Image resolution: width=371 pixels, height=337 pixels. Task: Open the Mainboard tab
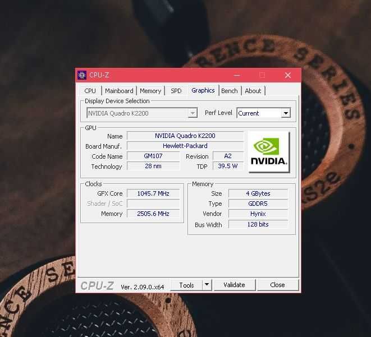(119, 91)
